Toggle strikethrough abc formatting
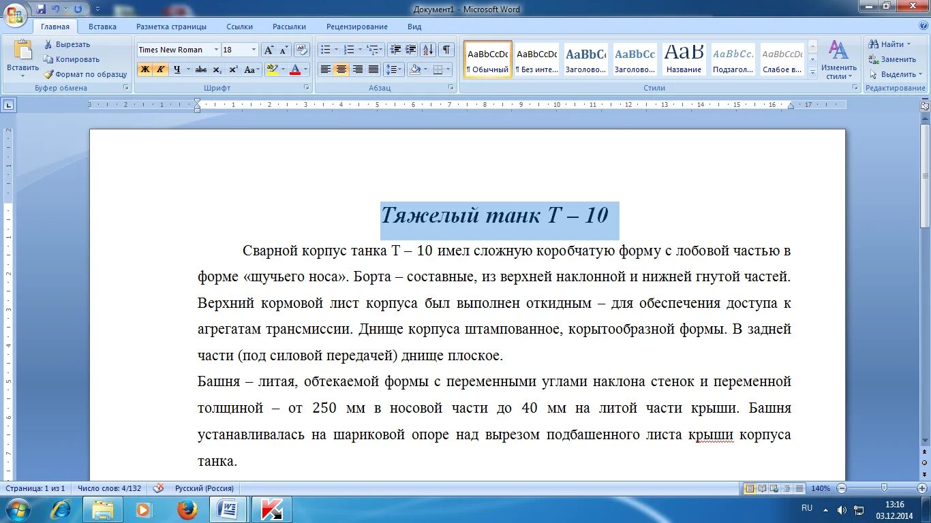The width and height of the screenshot is (931, 523). [x=200, y=69]
